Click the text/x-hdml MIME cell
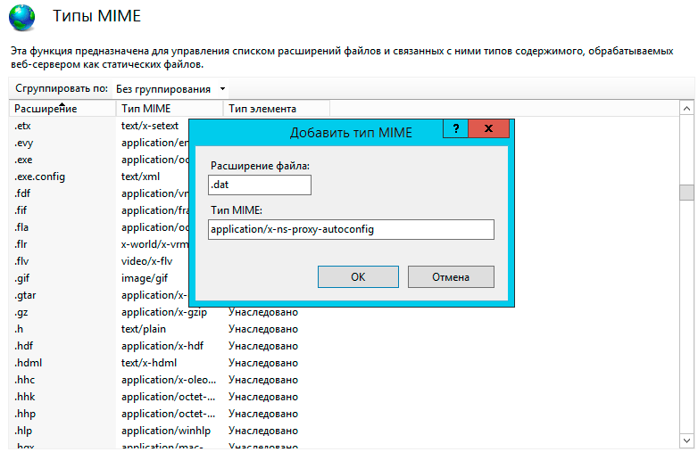The image size is (698, 452). tap(149, 363)
